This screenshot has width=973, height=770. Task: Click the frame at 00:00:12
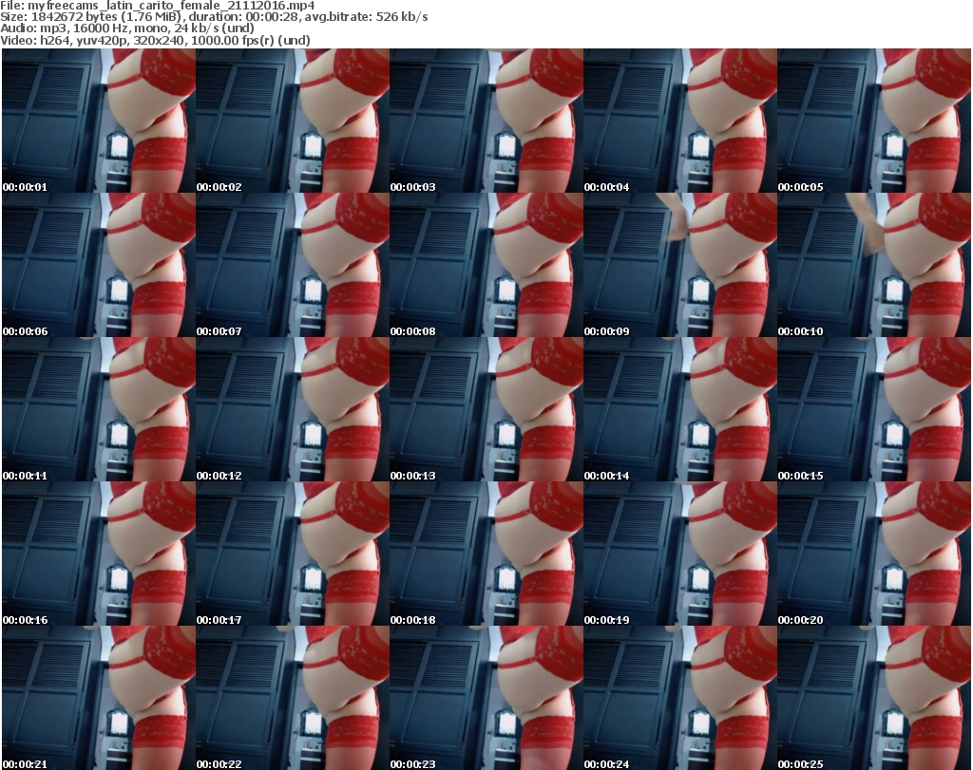click(293, 409)
